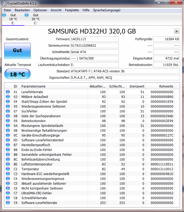The width and height of the screenshot is (184, 212).
Task: Click the Eingeschaltet field 4732 mal
Action: 167,58
